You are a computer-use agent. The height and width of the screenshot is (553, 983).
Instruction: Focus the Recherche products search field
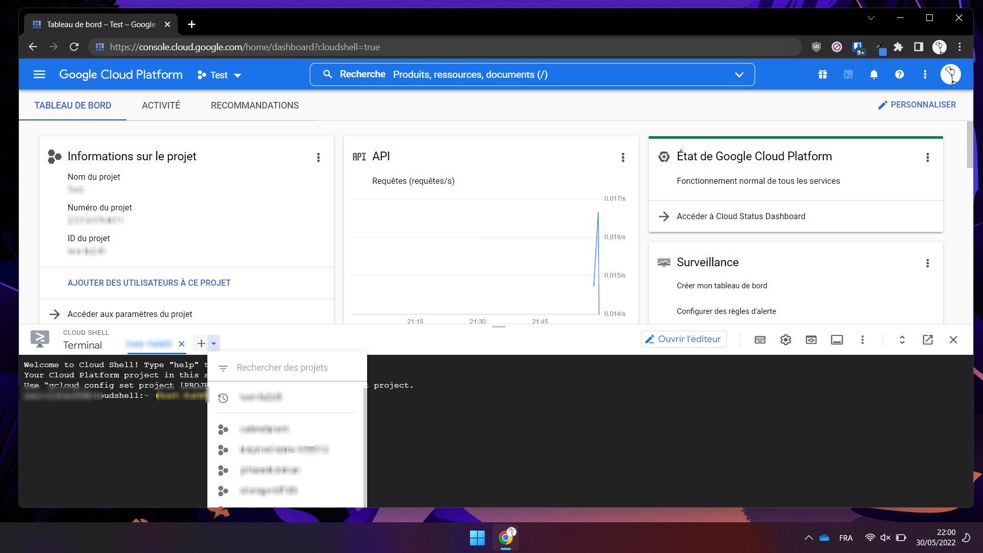(532, 75)
